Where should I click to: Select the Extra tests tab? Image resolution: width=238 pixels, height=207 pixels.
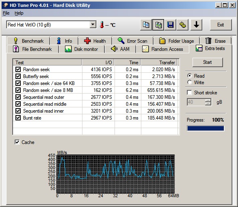coord(210,48)
